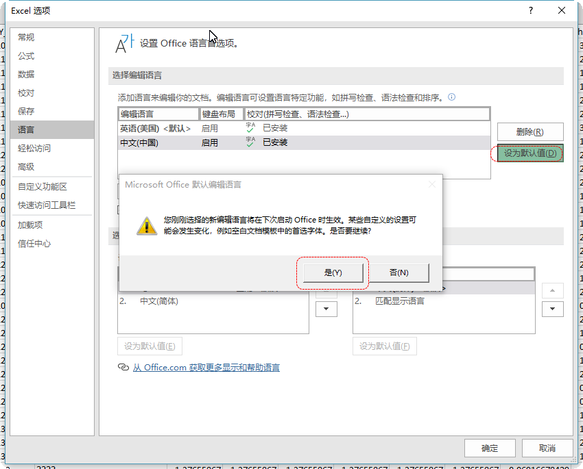Click the proofing installed icon for 中文(中国)
Image resolution: width=583 pixels, height=469 pixels.
pos(250,142)
